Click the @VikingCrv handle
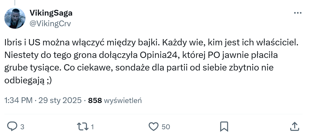This screenshot has width=309, height=138. (50, 24)
